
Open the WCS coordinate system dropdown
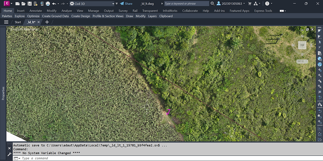[302, 61]
